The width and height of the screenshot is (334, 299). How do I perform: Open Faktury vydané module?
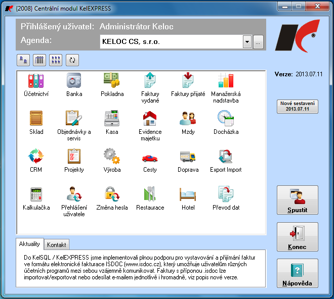coord(150,87)
